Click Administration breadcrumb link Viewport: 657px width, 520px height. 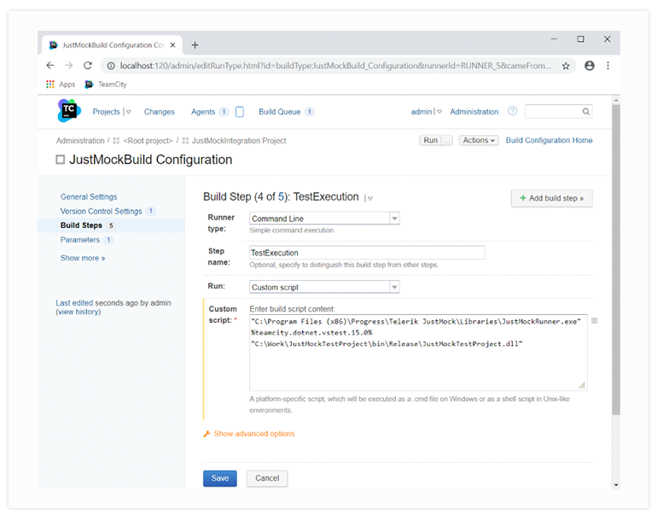click(x=80, y=141)
